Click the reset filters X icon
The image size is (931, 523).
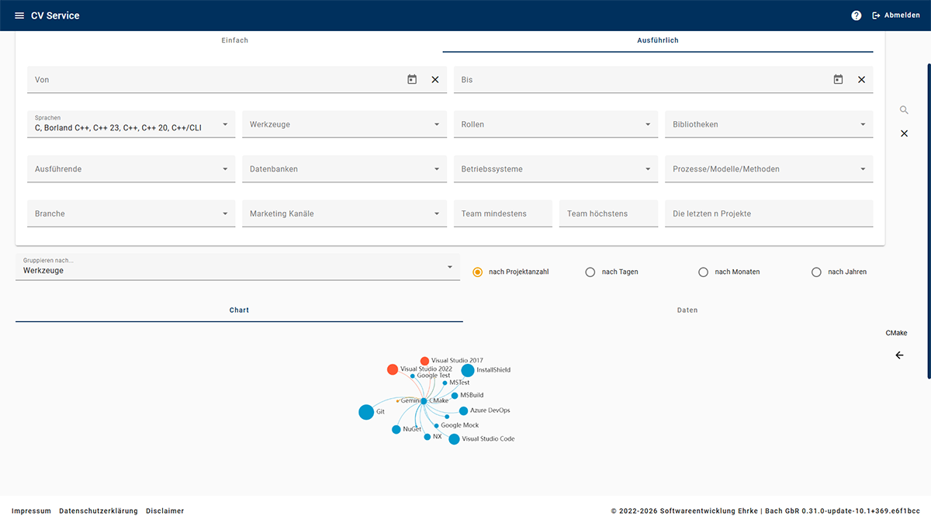coord(904,133)
